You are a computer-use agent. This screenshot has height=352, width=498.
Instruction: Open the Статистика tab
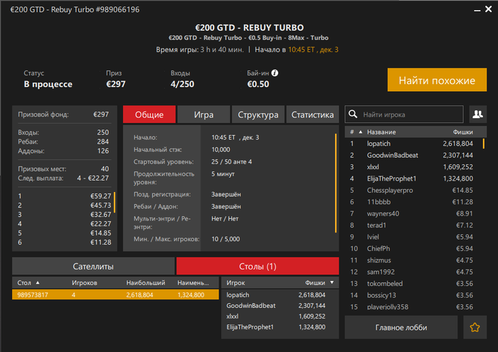pyautogui.click(x=312, y=114)
